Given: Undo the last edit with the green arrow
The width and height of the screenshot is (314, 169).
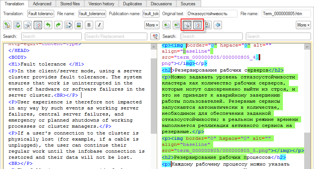Looking at the screenshot, I should pyautogui.click(x=48, y=25).
